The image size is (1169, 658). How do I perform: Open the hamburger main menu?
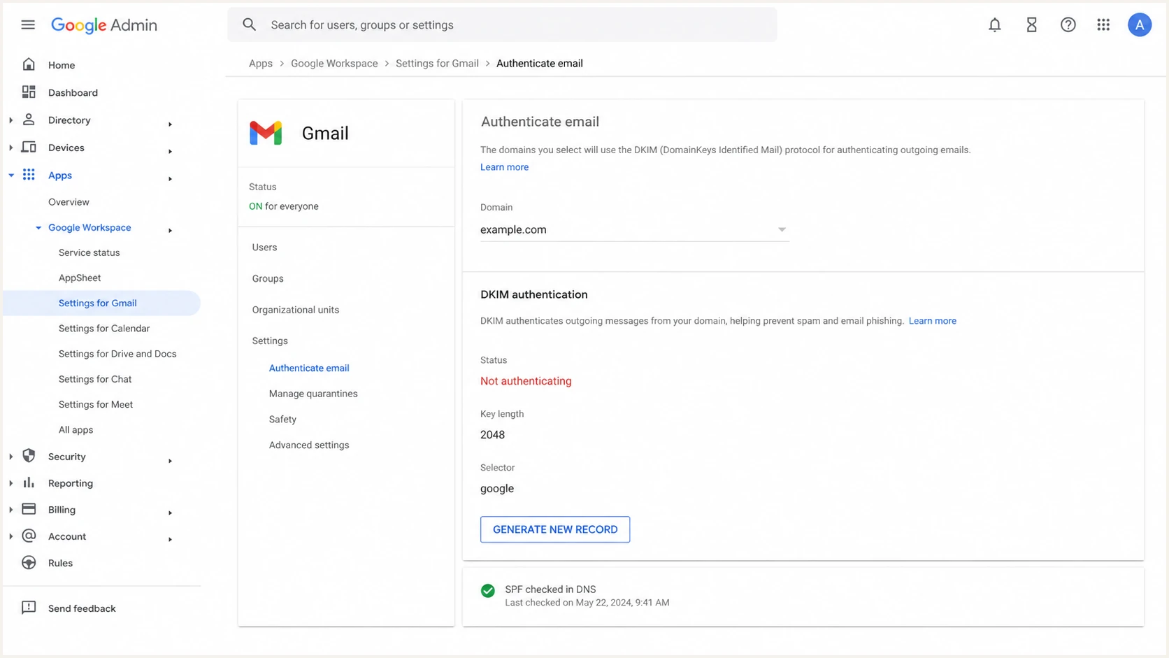[28, 24]
